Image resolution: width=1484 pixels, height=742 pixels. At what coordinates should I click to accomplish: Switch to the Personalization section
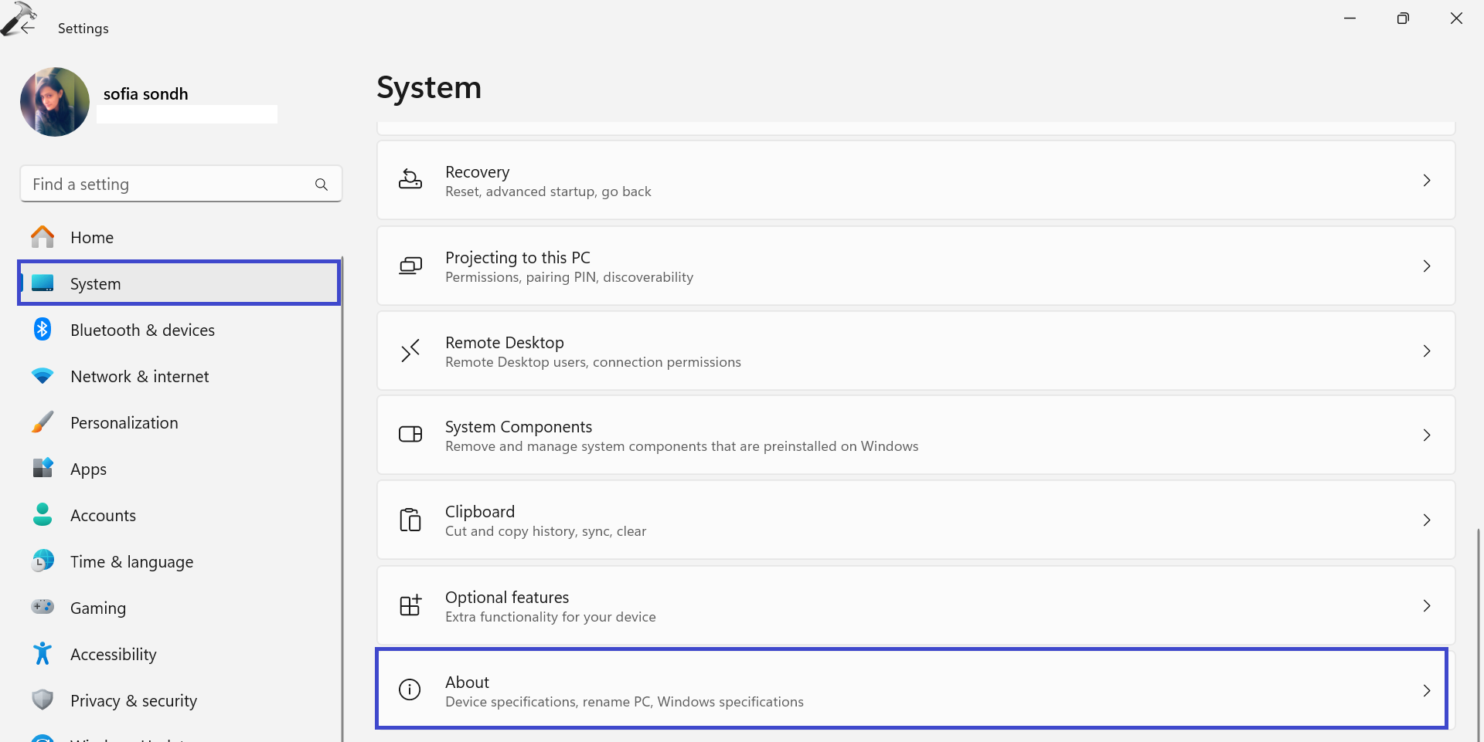click(124, 422)
